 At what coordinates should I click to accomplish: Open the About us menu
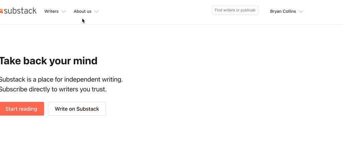82,11
